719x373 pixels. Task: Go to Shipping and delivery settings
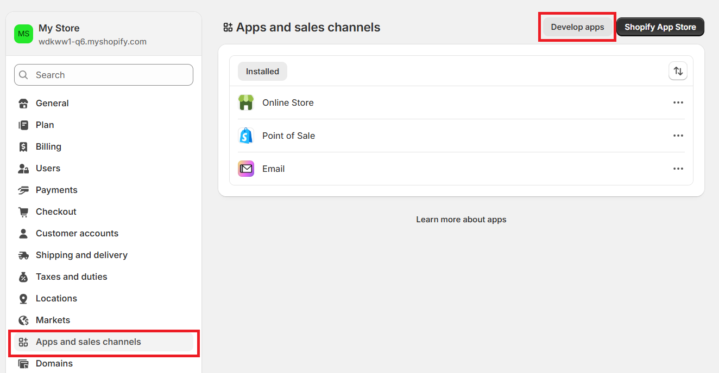click(81, 255)
